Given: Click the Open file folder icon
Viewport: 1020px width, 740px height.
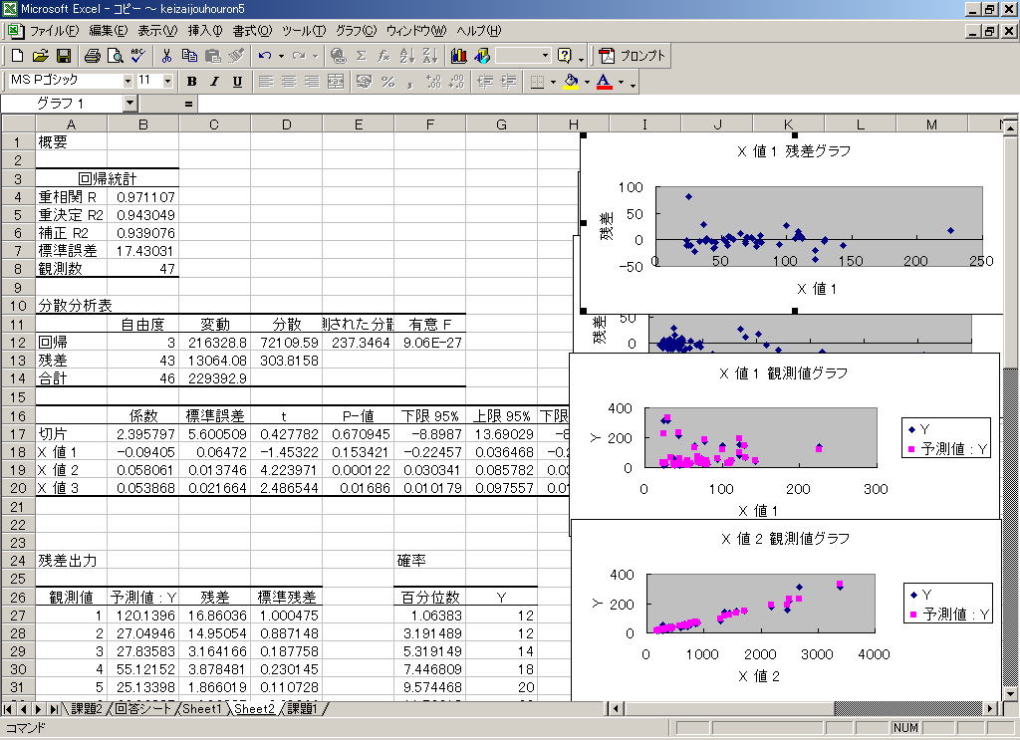Looking at the screenshot, I should (40, 56).
